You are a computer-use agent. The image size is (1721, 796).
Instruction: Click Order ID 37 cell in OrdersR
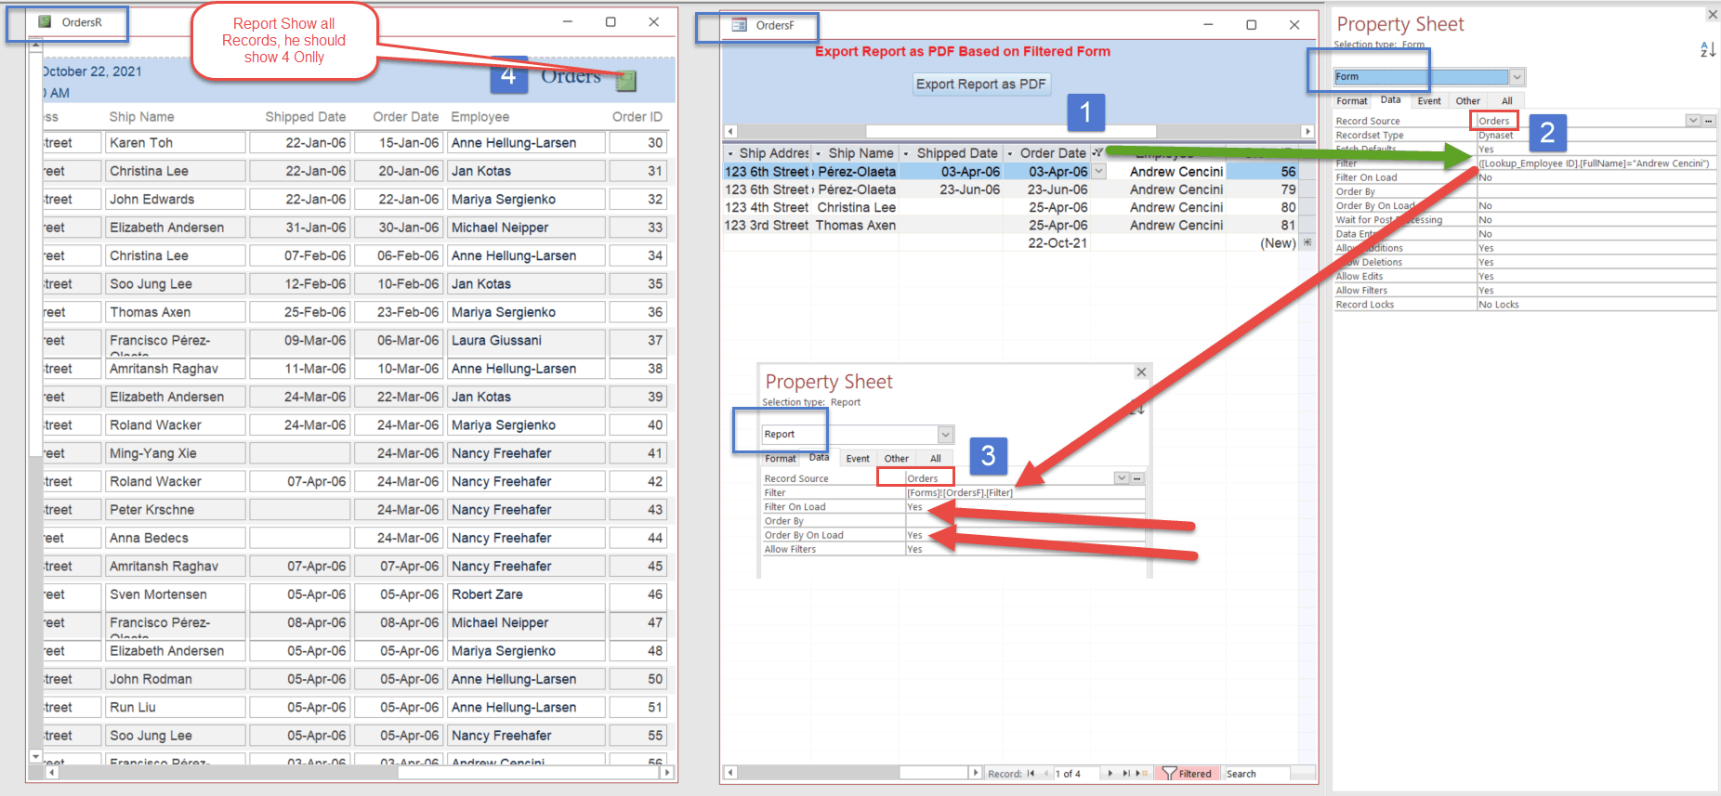pos(637,341)
